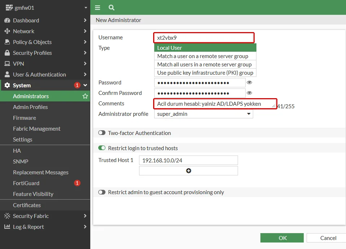
Task: Click the Policy & Objects icon
Action: click(7, 42)
